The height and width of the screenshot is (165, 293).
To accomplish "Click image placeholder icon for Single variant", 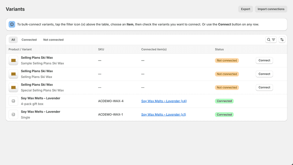I will (13, 114).
